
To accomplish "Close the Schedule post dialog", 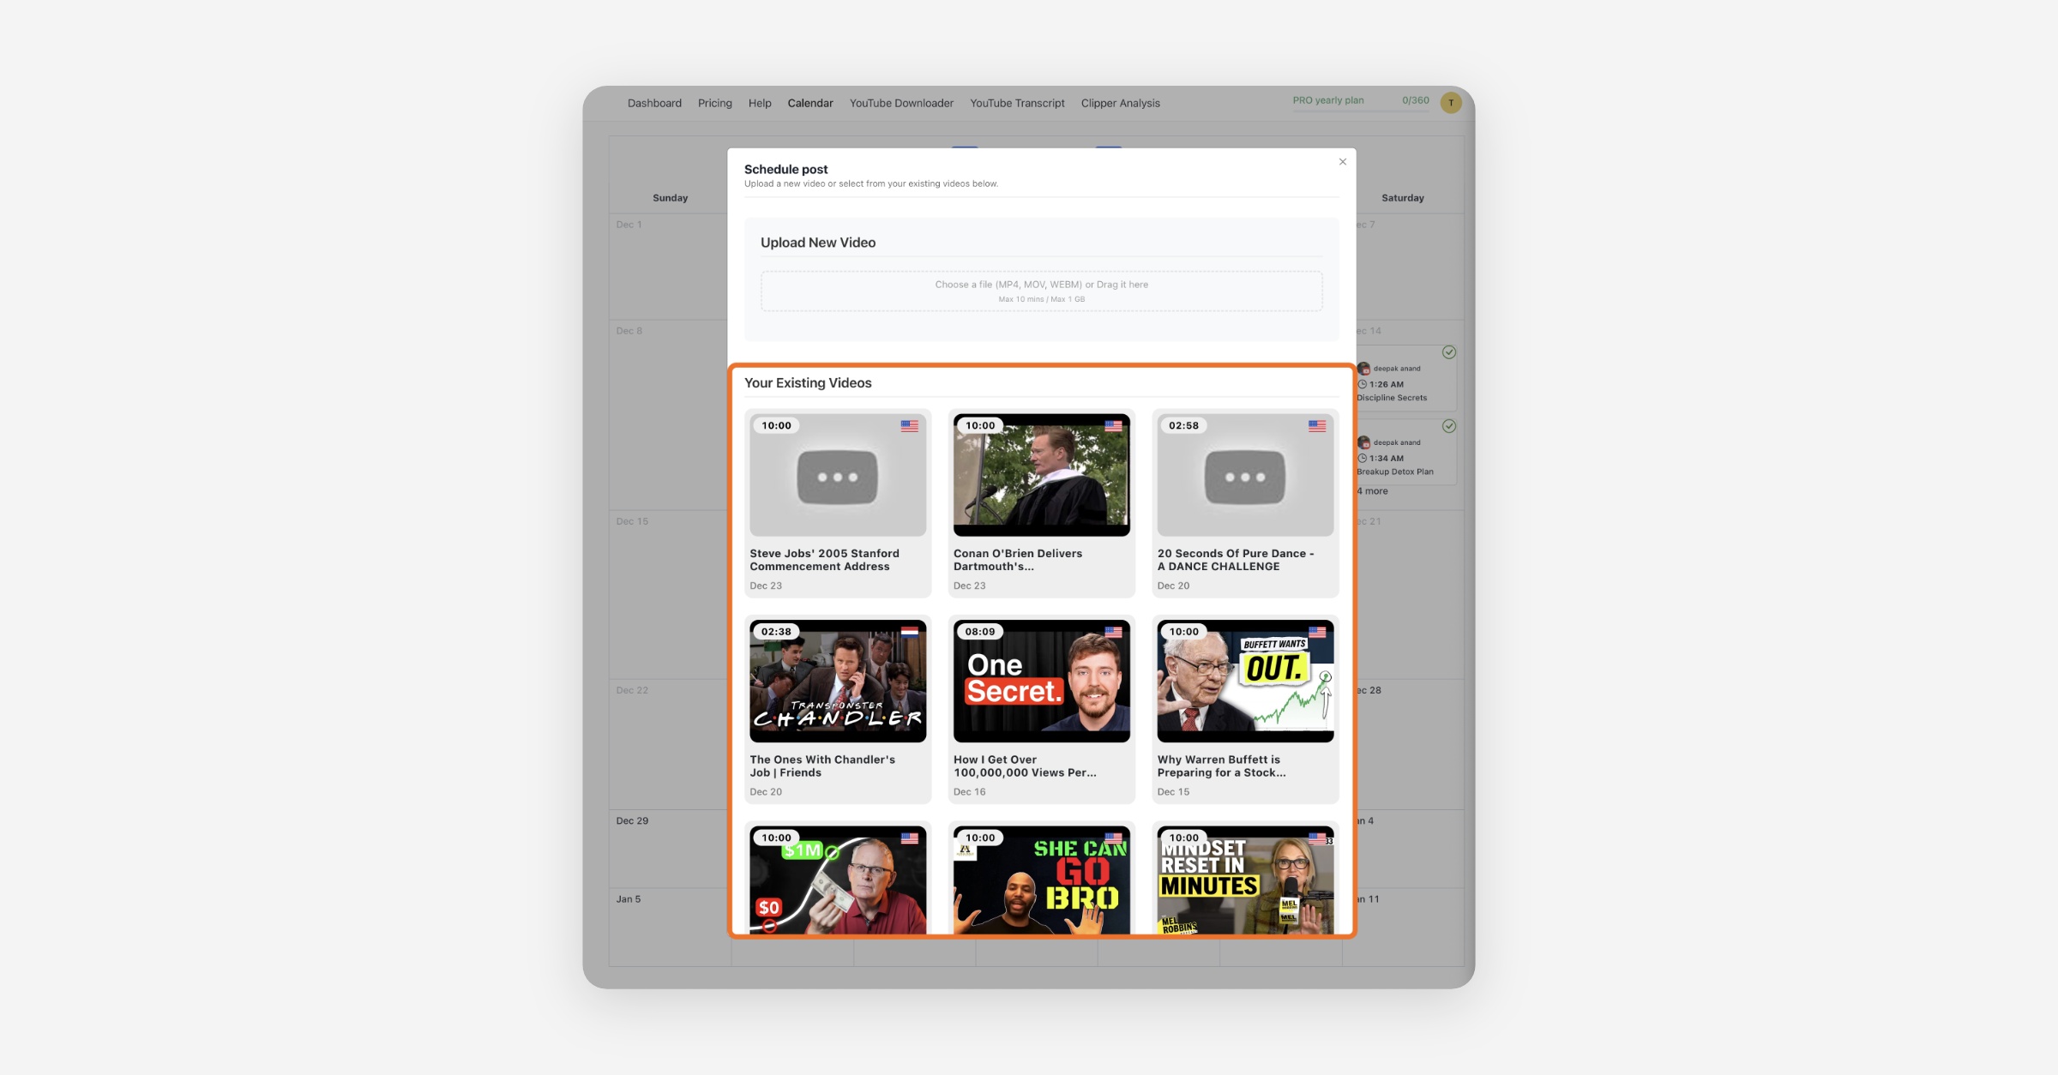I will [x=1343, y=162].
